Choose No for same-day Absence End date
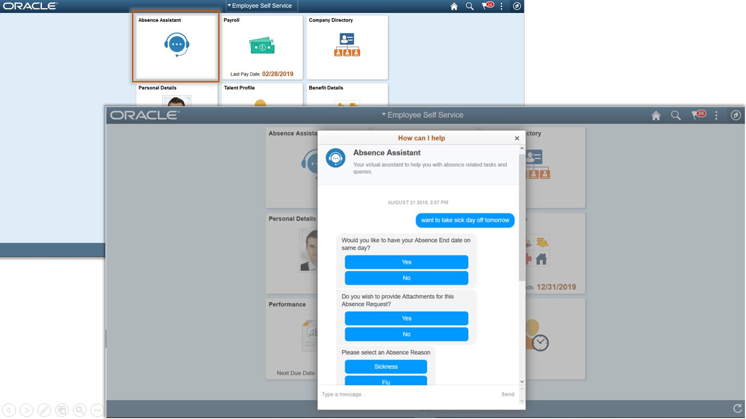This screenshot has height=419, width=746. point(407,278)
